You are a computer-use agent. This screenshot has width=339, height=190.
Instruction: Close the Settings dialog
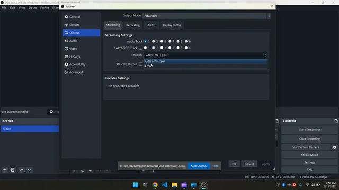coord(272,6)
